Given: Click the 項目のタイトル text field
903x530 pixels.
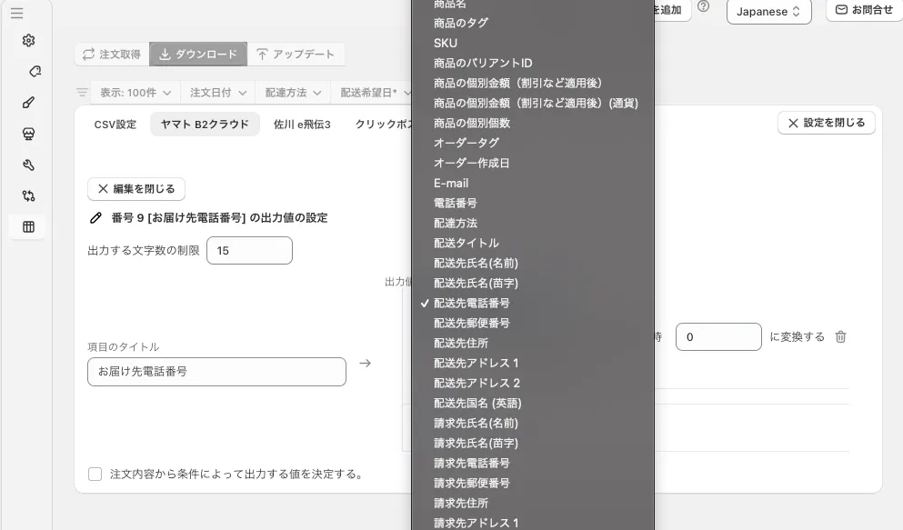Looking at the screenshot, I should coord(216,371).
